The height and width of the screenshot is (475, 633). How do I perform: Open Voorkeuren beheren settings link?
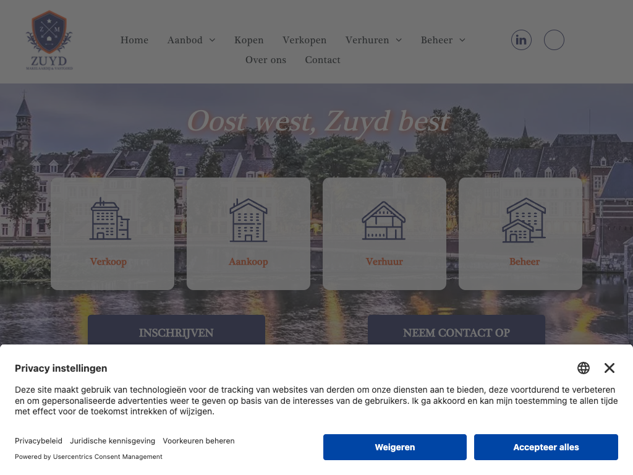click(198, 441)
